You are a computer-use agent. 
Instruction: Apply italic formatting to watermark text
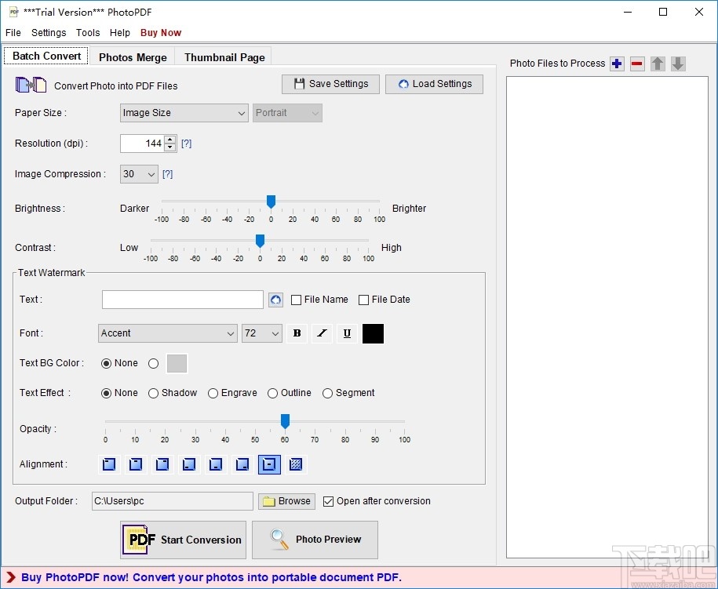click(322, 333)
